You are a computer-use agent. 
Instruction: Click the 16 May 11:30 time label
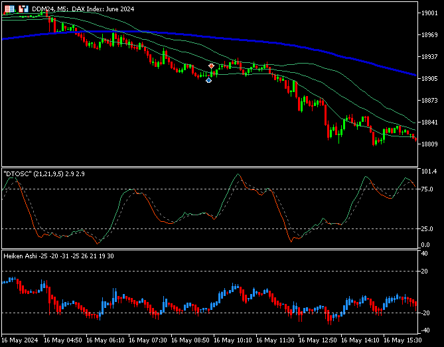click(275, 340)
